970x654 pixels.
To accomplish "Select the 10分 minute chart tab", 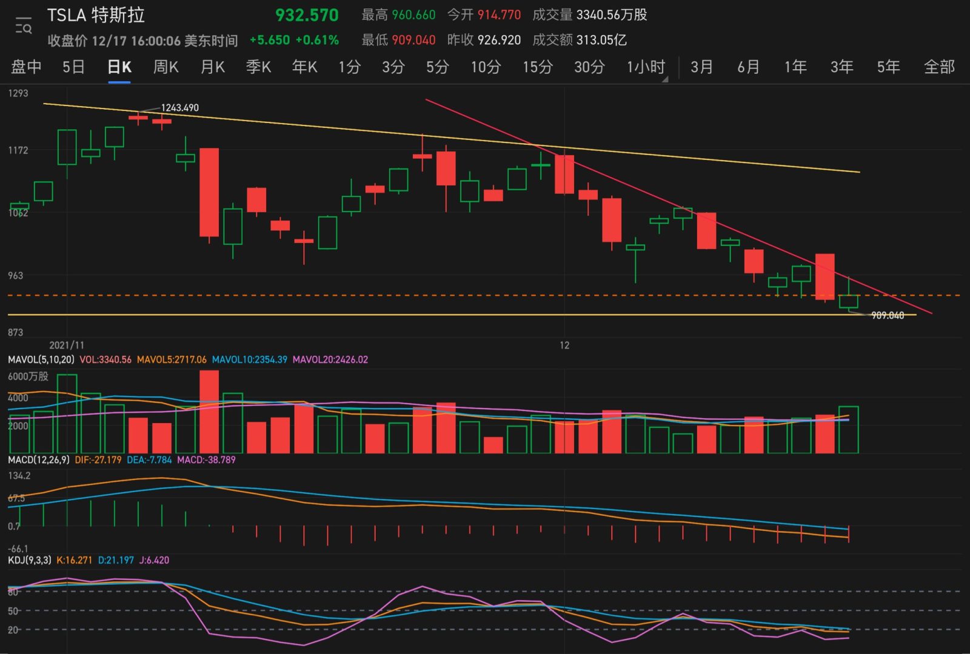I will coord(486,67).
